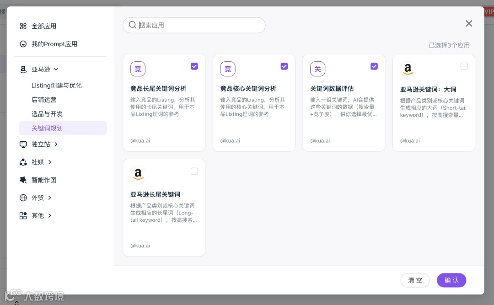
Task: Click the globe icon next to 外贸
Action: tap(23, 198)
